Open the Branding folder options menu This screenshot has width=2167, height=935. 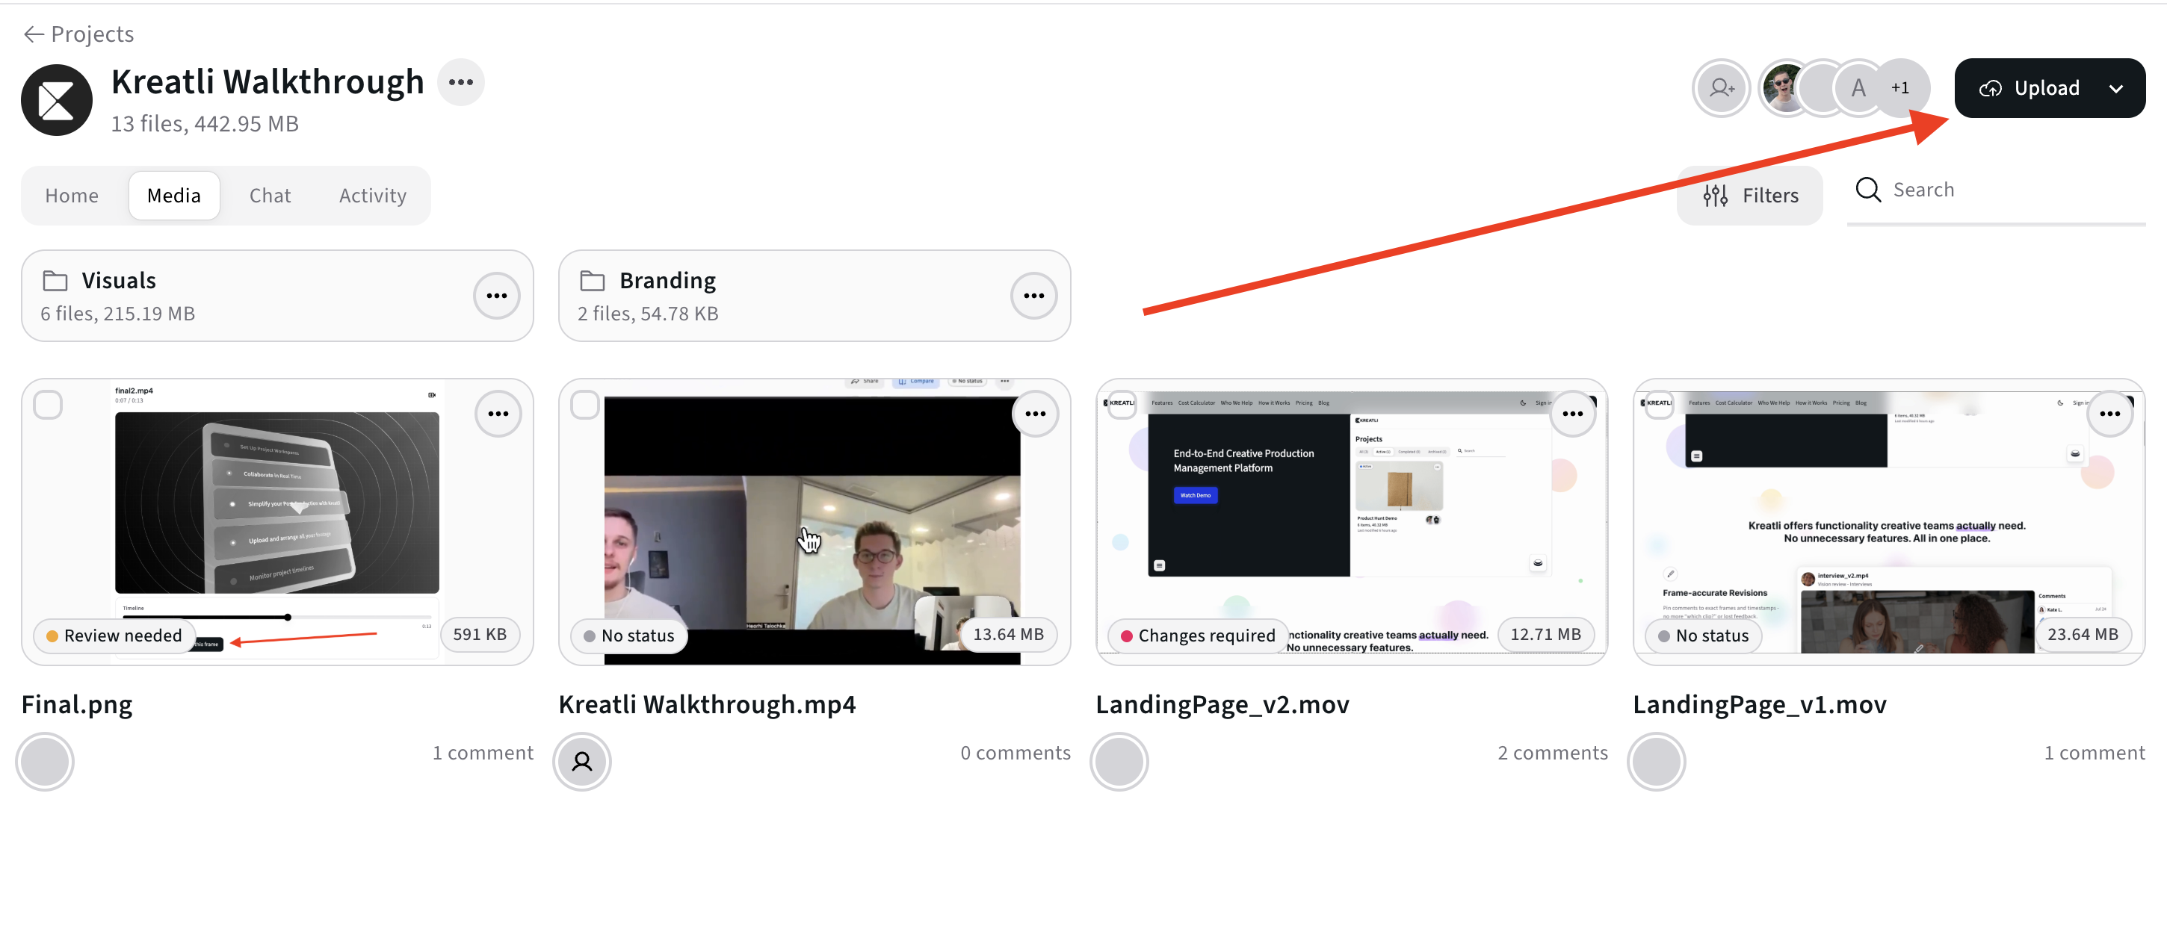[1033, 296]
